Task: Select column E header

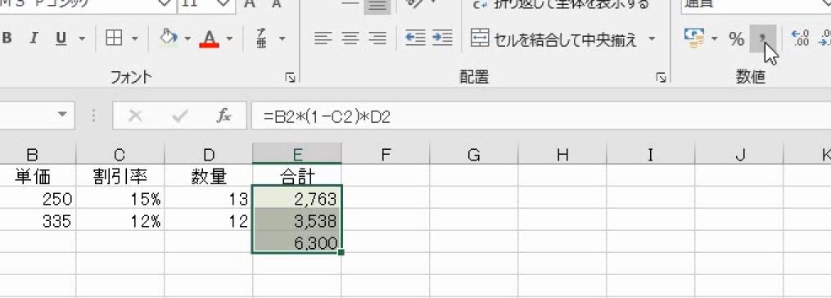Action: 297,154
